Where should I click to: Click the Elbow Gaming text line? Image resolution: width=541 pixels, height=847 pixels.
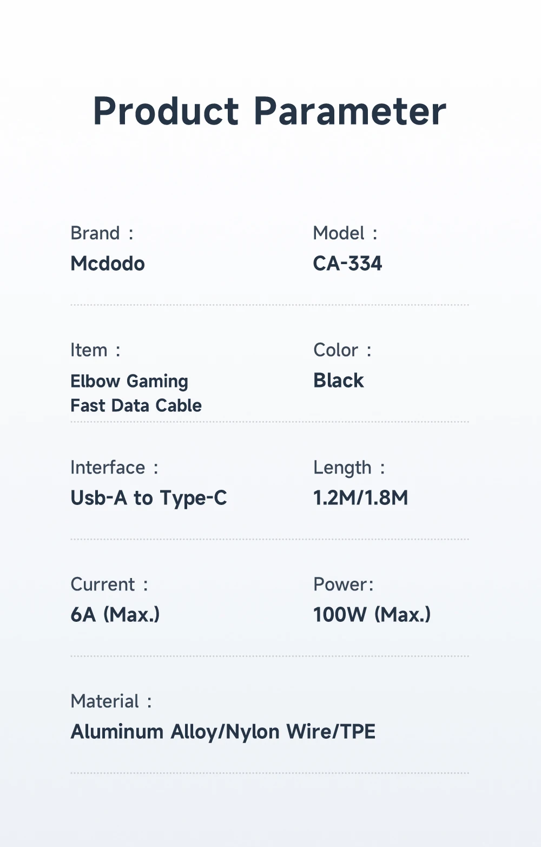[129, 382]
